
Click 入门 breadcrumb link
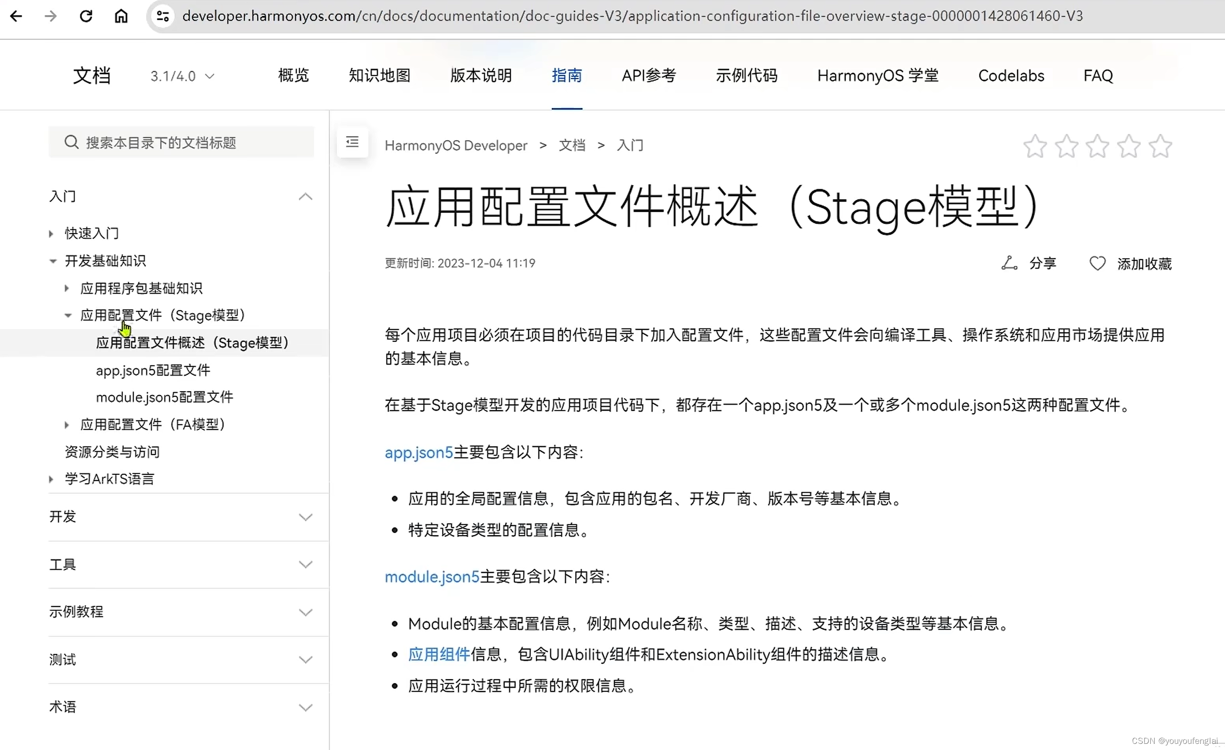pos(630,145)
